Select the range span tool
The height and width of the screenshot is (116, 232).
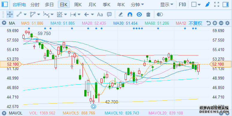[73, 15]
